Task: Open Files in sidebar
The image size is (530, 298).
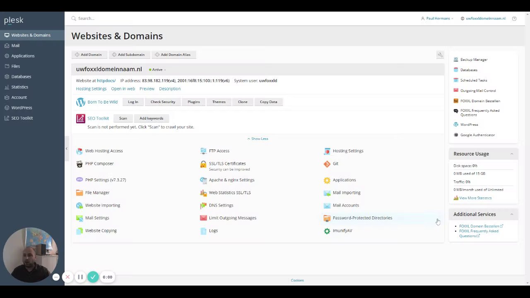Action: (x=32, y=66)
